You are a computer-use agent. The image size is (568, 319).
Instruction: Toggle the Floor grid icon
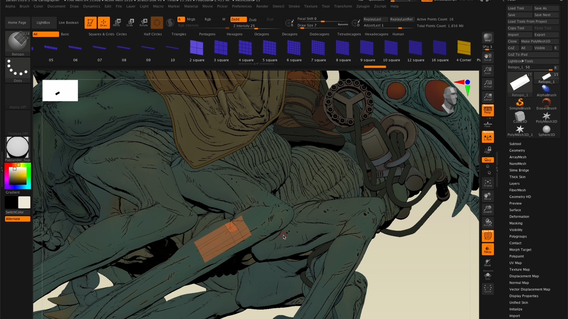tap(488, 124)
